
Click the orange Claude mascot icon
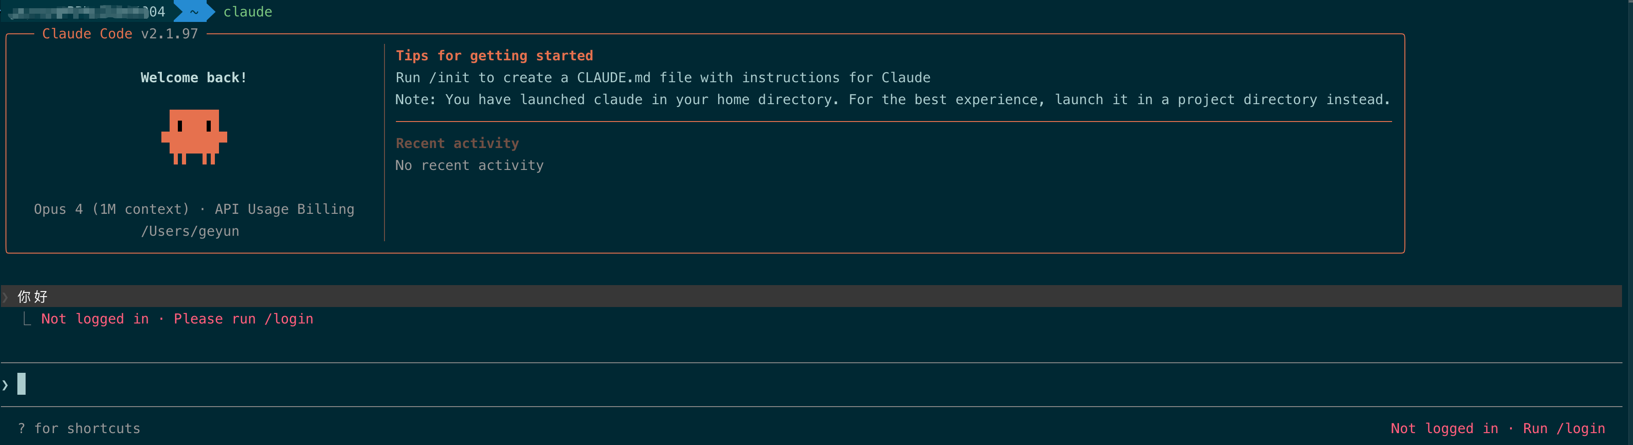coord(194,137)
